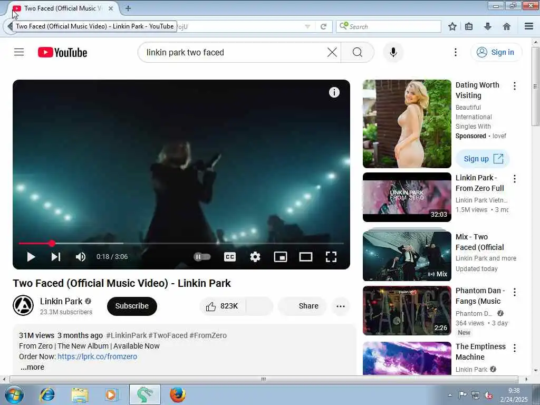Open Phantom Dan - Fangs thumbnail

coord(407,310)
